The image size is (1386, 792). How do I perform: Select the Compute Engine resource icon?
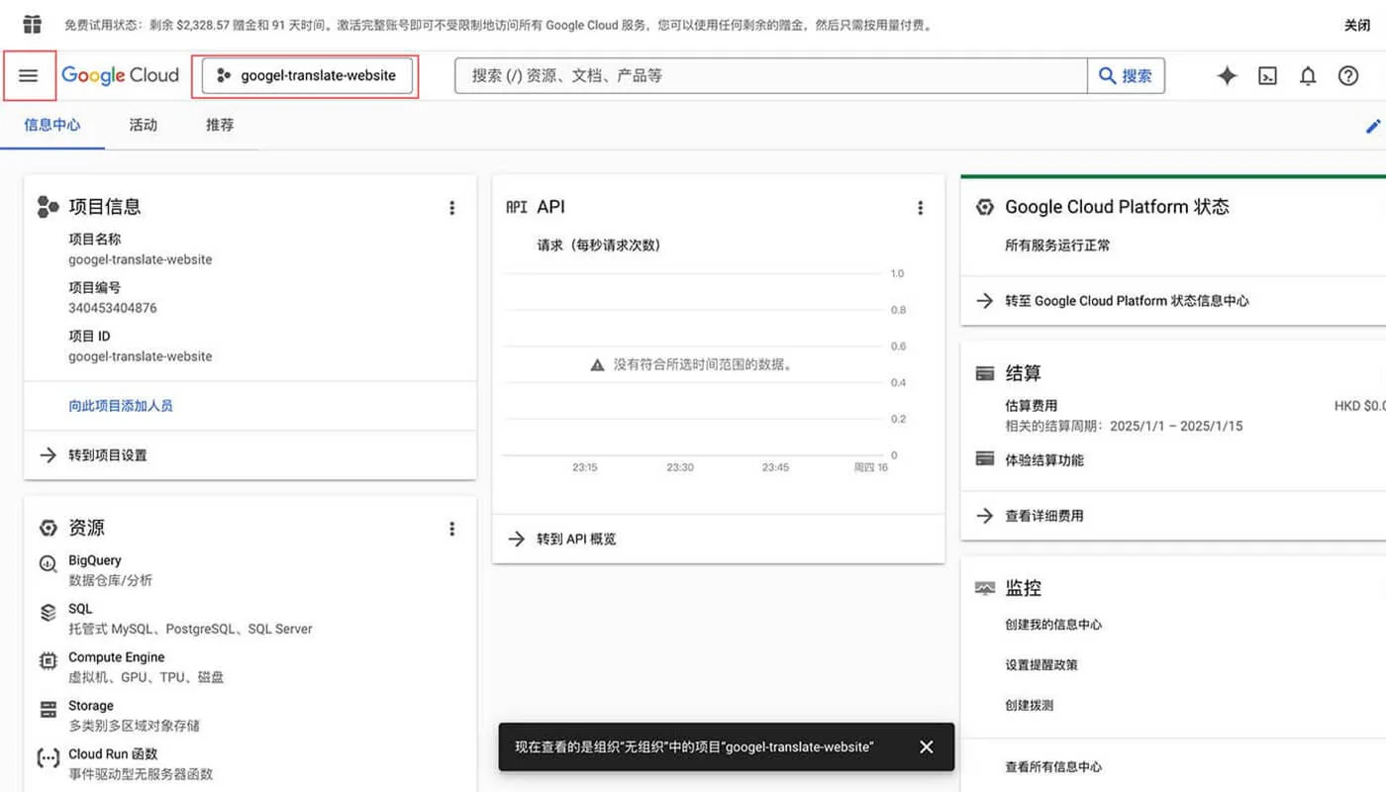coord(48,657)
